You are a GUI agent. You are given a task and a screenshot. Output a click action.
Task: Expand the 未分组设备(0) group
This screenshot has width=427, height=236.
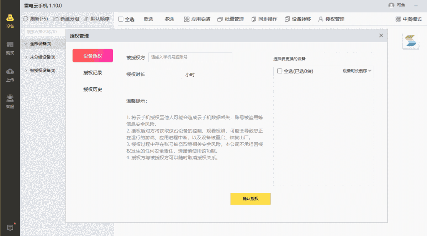[26, 57]
